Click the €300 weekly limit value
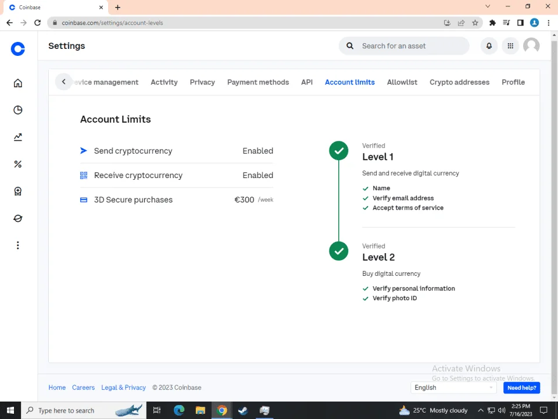Screen dimensions: 558x419 tap(244, 200)
